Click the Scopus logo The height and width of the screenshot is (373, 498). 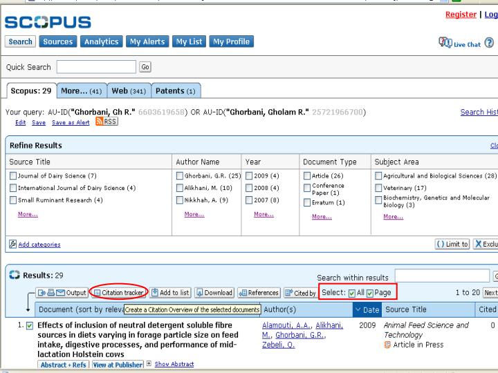(x=48, y=22)
